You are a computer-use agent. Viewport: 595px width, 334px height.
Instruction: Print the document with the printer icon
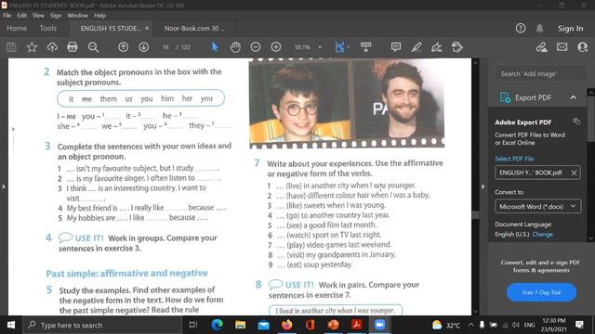click(73, 47)
